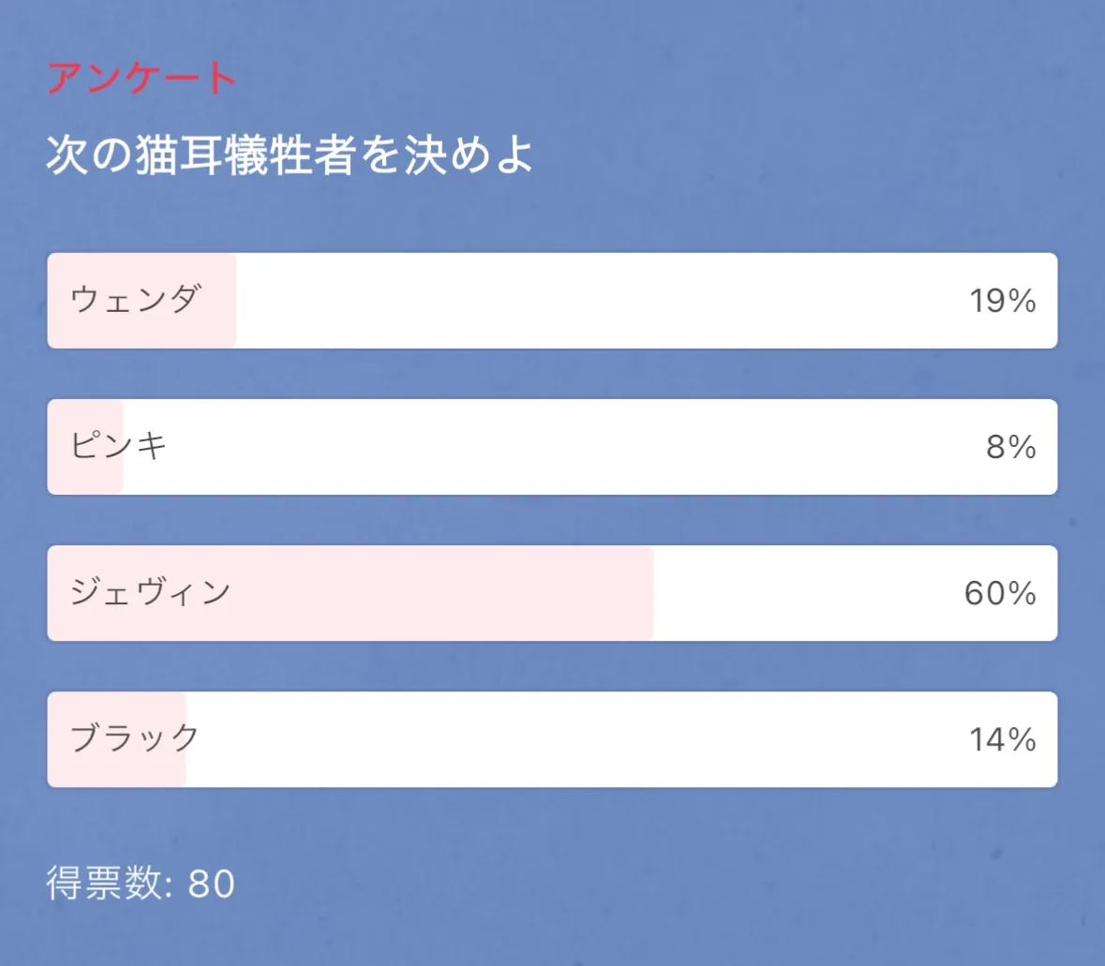Click the 14% result value
The width and height of the screenshot is (1105, 966).
(x=1002, y=739)
